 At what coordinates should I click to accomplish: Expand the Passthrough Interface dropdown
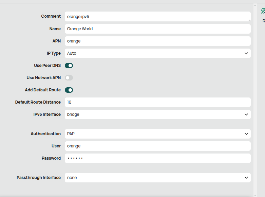(x=158, y=178)
